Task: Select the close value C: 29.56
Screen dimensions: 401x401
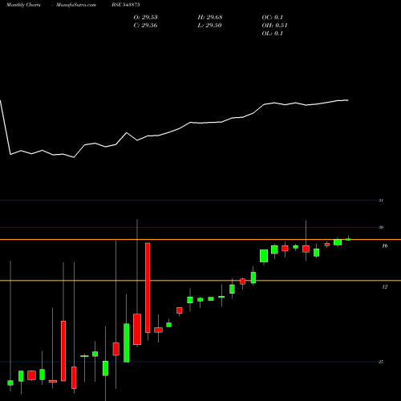Action: coord(145,26)
